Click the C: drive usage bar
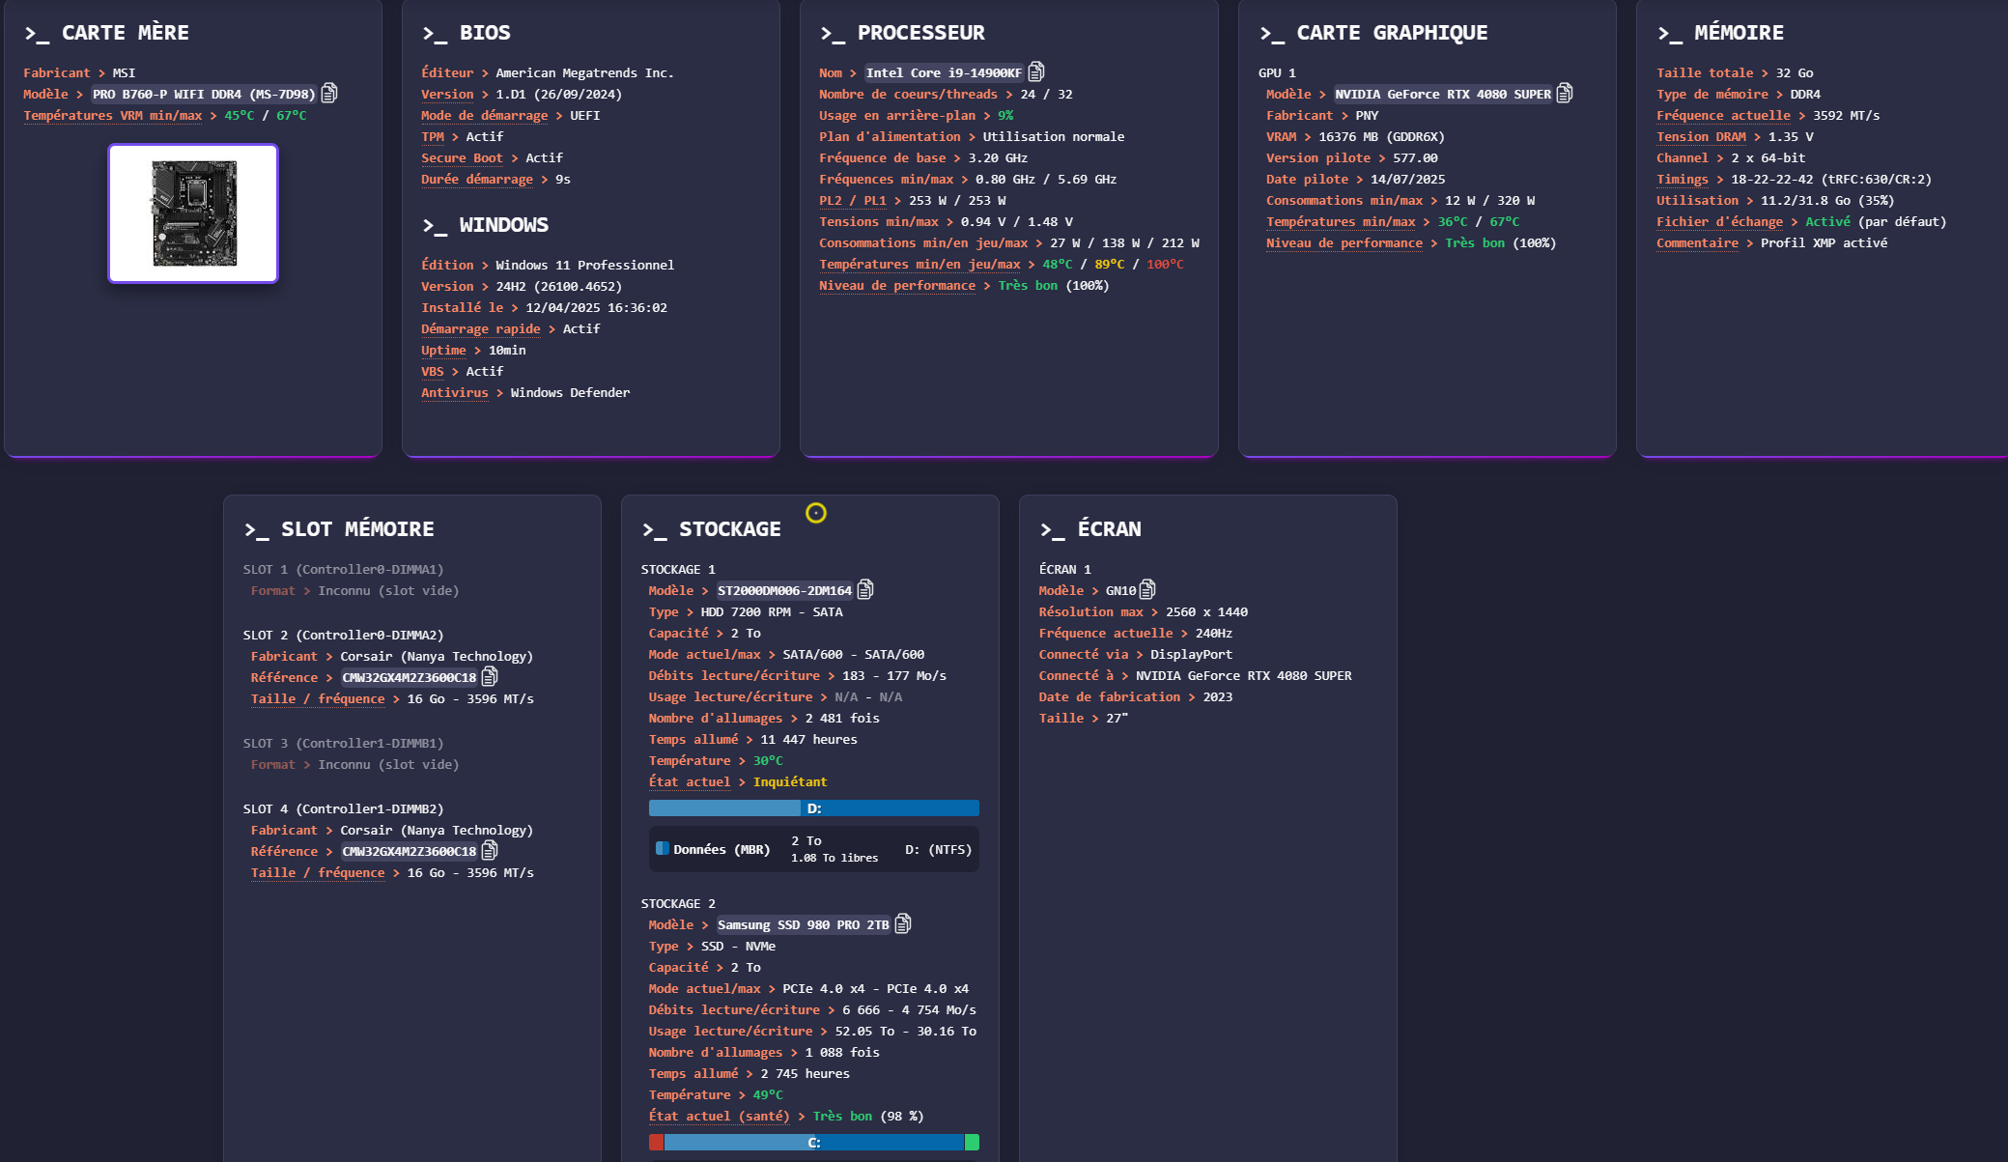Screen dimensions: 2008x1162 click(x=814, y=1143)
